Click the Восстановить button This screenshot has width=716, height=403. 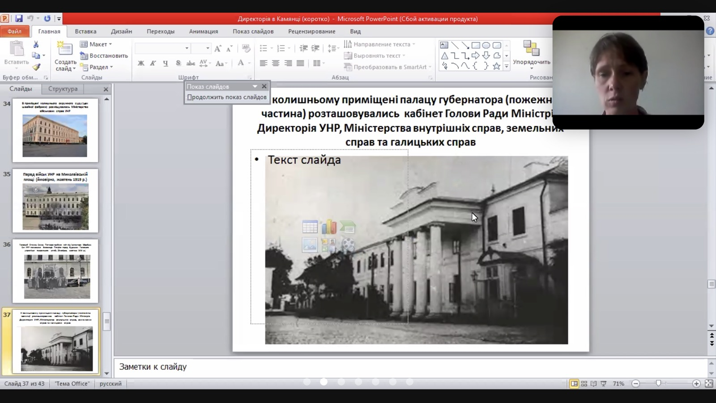104,56
